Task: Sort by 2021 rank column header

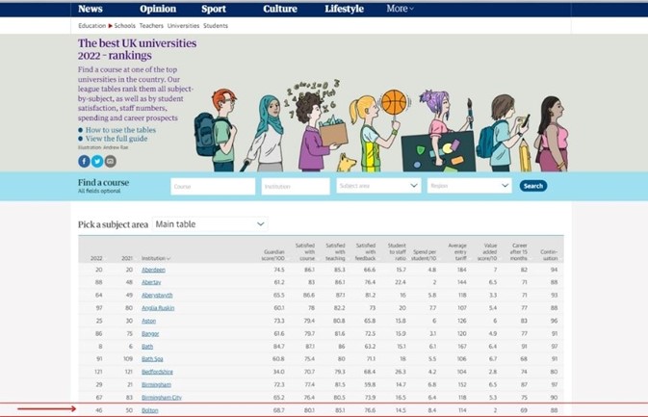Action: coord(127,258)
